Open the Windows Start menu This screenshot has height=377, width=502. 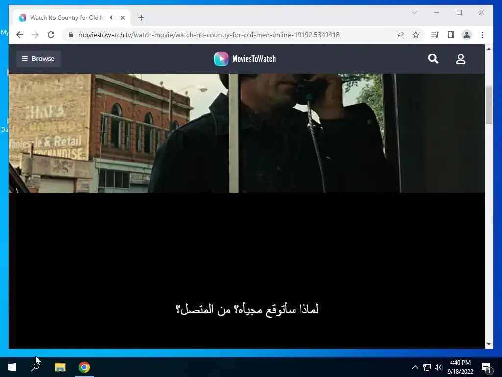click(x=12, y=367)
